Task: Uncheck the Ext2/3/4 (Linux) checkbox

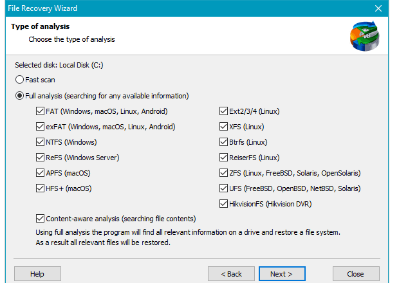Action: pyautogui.click(x=223, y=111)
